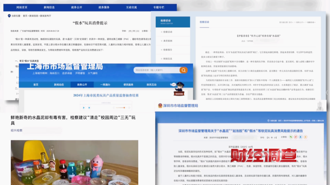The height and width of the screenshot is (185, 330).
Task: Click the location pin icon in the Guangdong breadcrumb
Action: tap(9, 16)
